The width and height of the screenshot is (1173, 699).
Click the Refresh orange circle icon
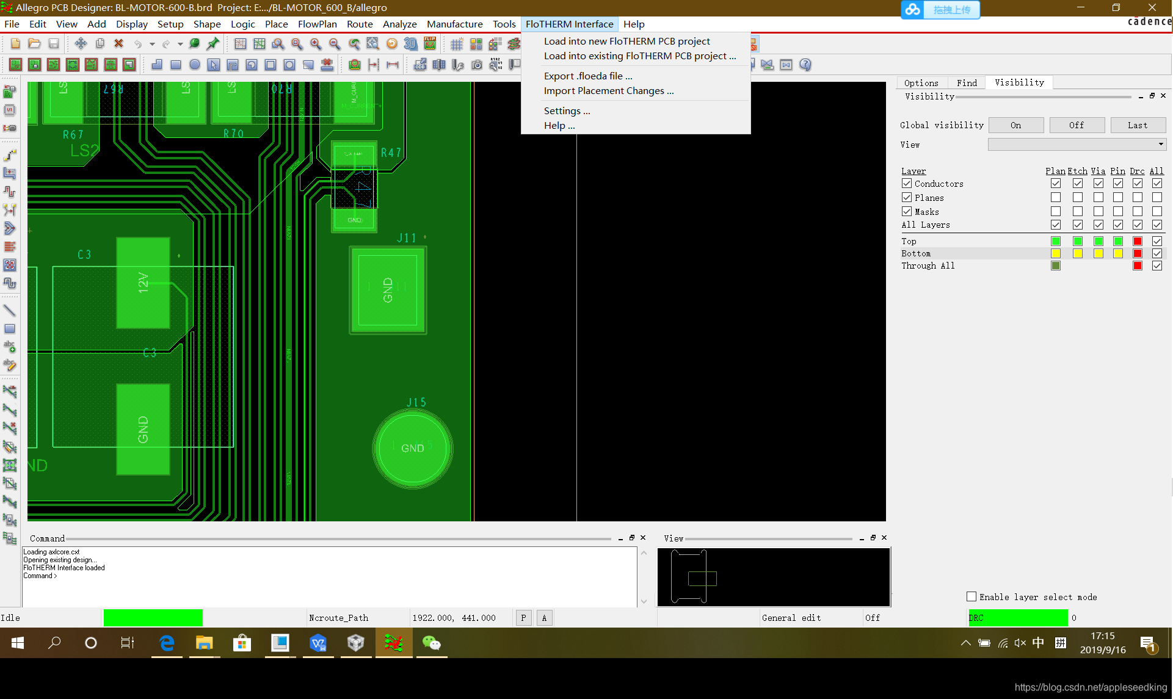point(392,44)
